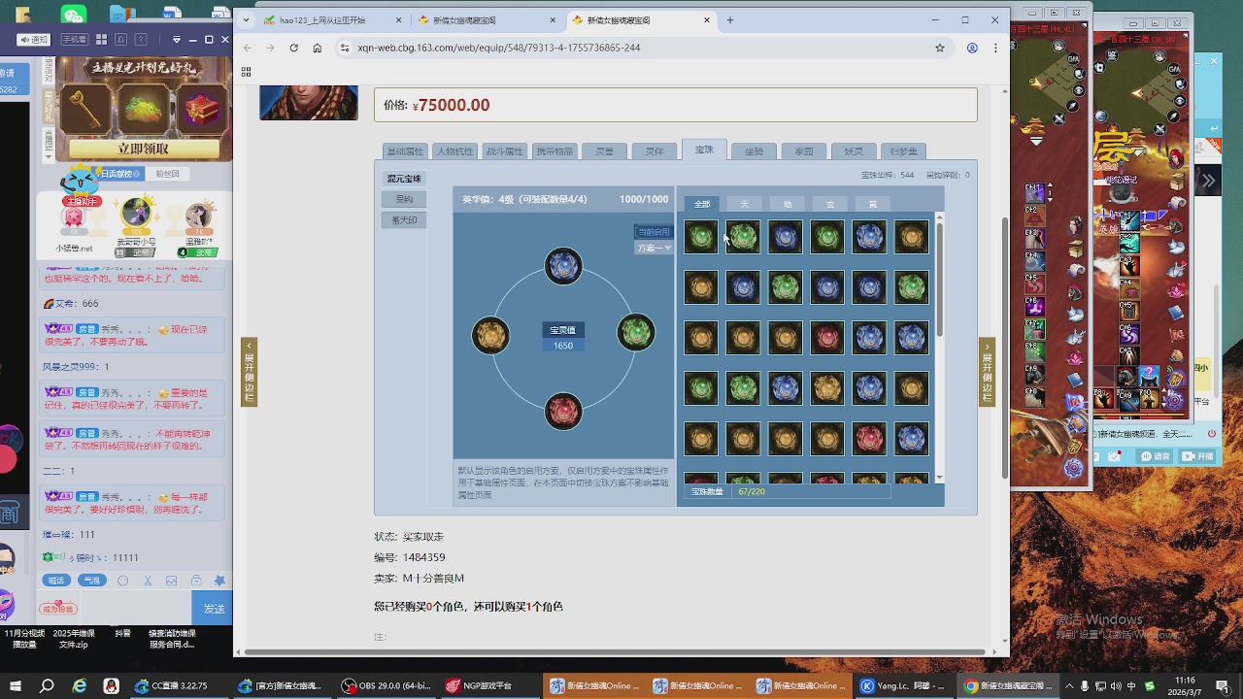Open the OBS 29.0.0 taskbar item
This screenshot has height=699, width=1243.
[x=386, y=686]
